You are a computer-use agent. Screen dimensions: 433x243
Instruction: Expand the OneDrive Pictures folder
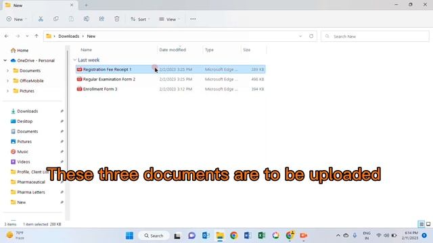tap(7, 90)
